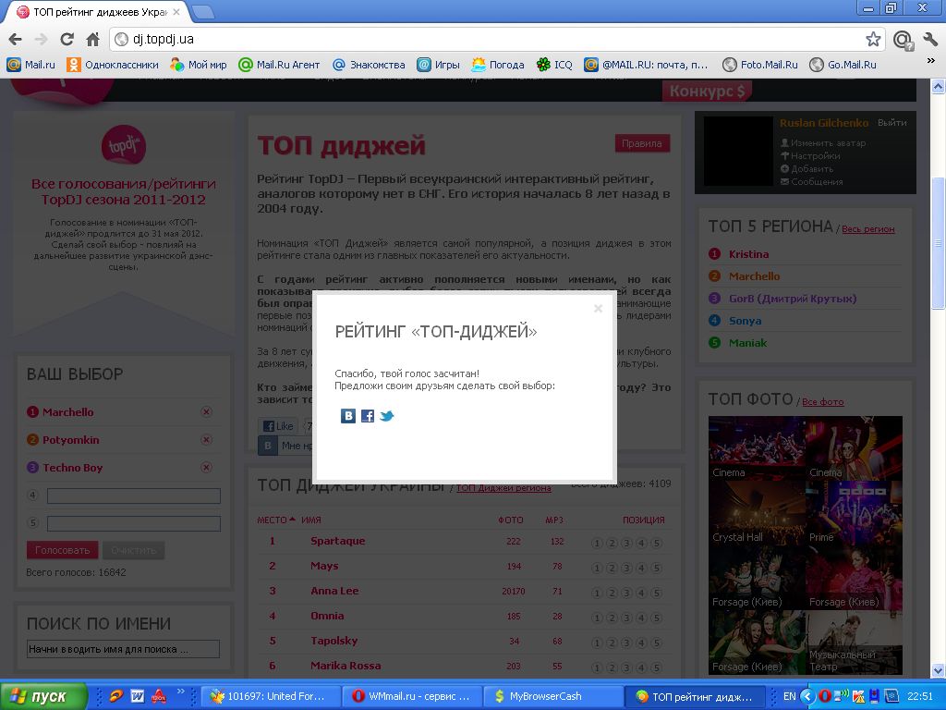Bookmark this page with the star icon
Viewport: 946px width, 710px height.
click(x=873, y=40)
